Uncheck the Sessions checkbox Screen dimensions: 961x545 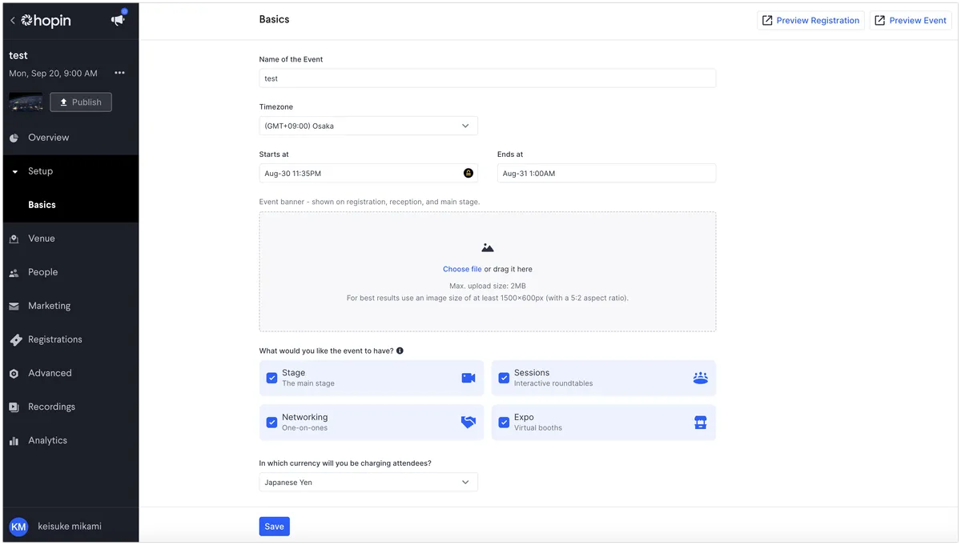[x=504, y=378]
